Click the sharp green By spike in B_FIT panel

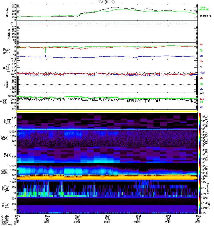(x=46, y=50)
